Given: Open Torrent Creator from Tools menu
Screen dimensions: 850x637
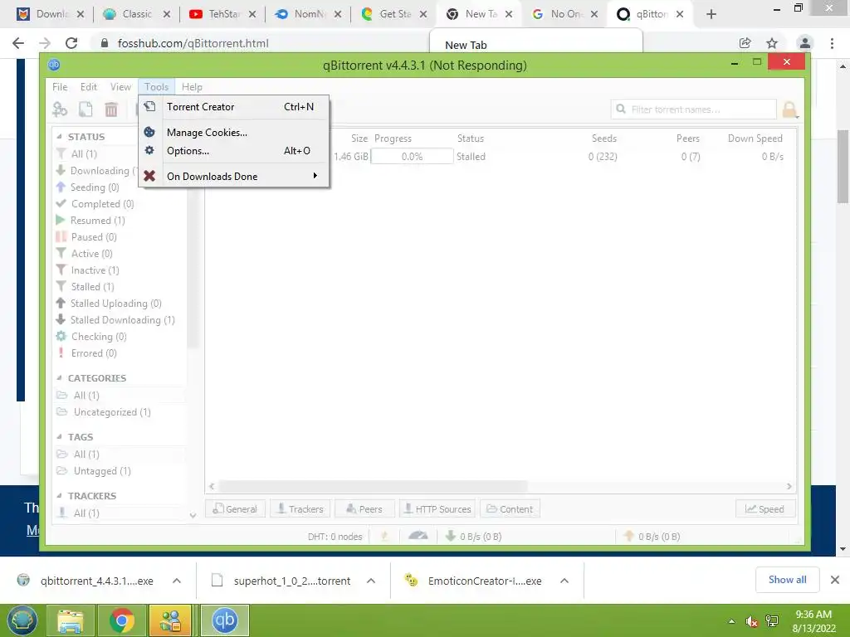Looking at the screenshot, I should (x=234, y=107).
